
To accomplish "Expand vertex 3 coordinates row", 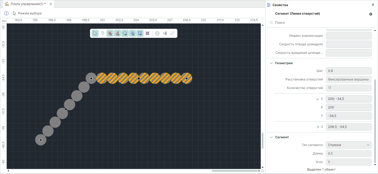I will (x=318, y=127).
